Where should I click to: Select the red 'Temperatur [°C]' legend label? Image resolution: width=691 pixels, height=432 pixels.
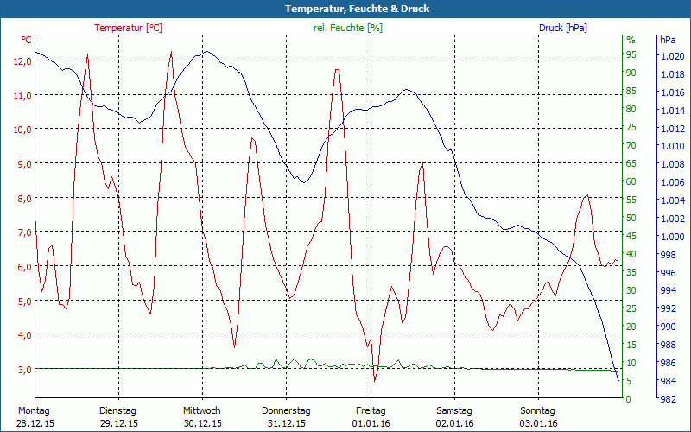[x=128, y=28]
